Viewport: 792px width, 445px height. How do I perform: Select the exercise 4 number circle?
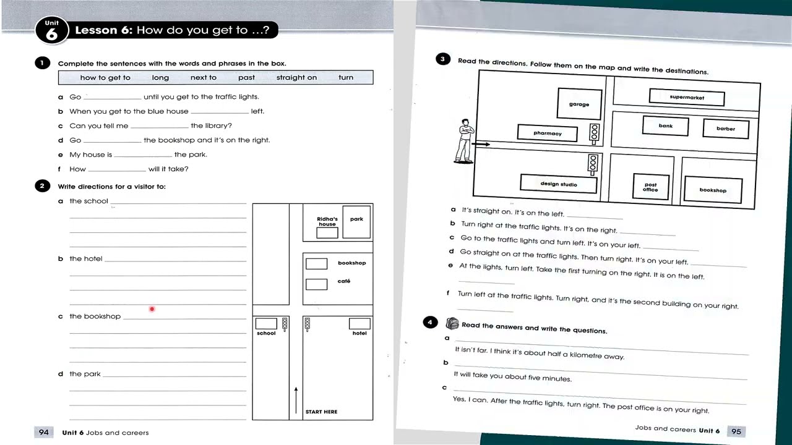point(430,323)
